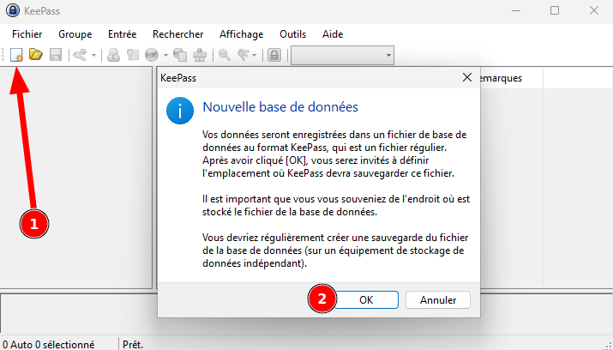Open the quick search combo box dropdown

[388, 55]
